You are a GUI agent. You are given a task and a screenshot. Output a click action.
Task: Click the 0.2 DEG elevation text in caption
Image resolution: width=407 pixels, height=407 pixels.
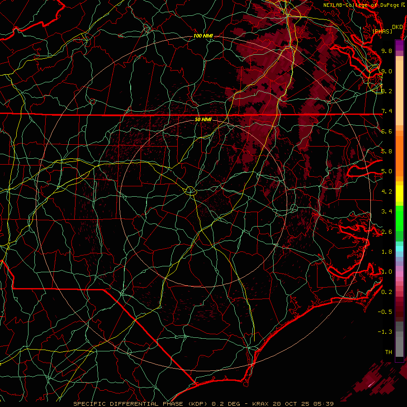(226, 404)
